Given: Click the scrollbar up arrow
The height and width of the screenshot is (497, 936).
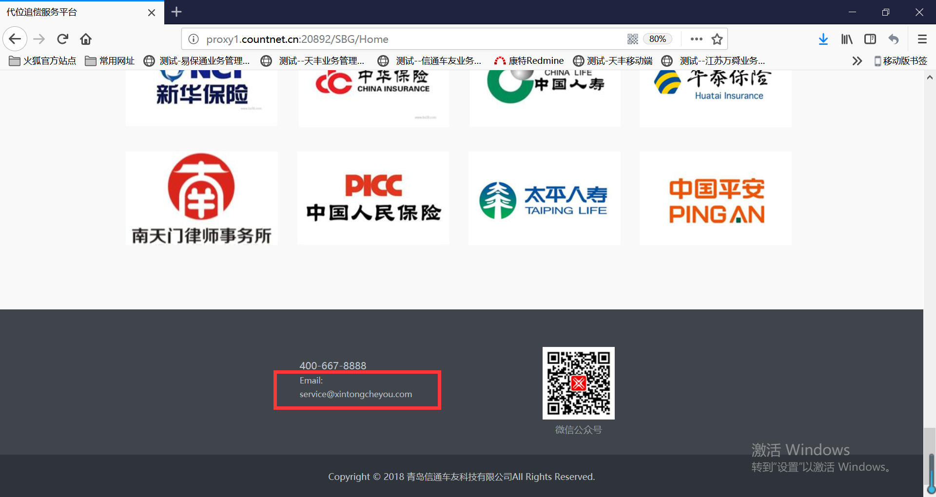Looking at the screenshot, I should 930,77.
